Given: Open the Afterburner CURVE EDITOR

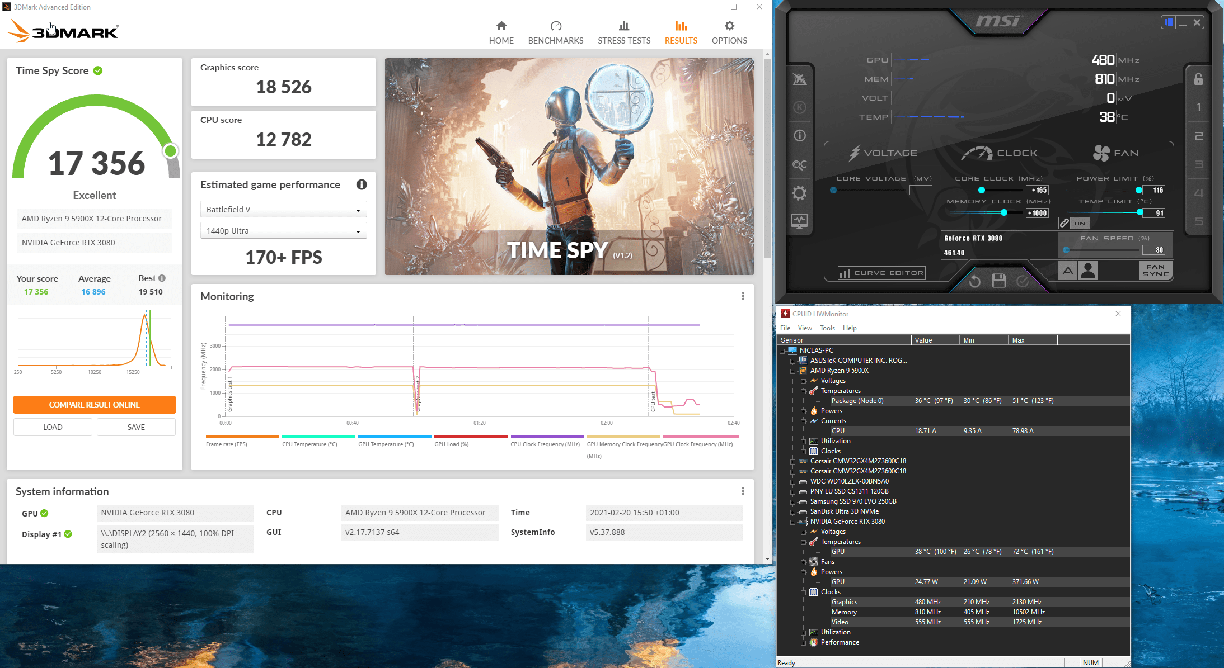Looking at the screenshot, I should pyautogui.click(x=881, y=273).
